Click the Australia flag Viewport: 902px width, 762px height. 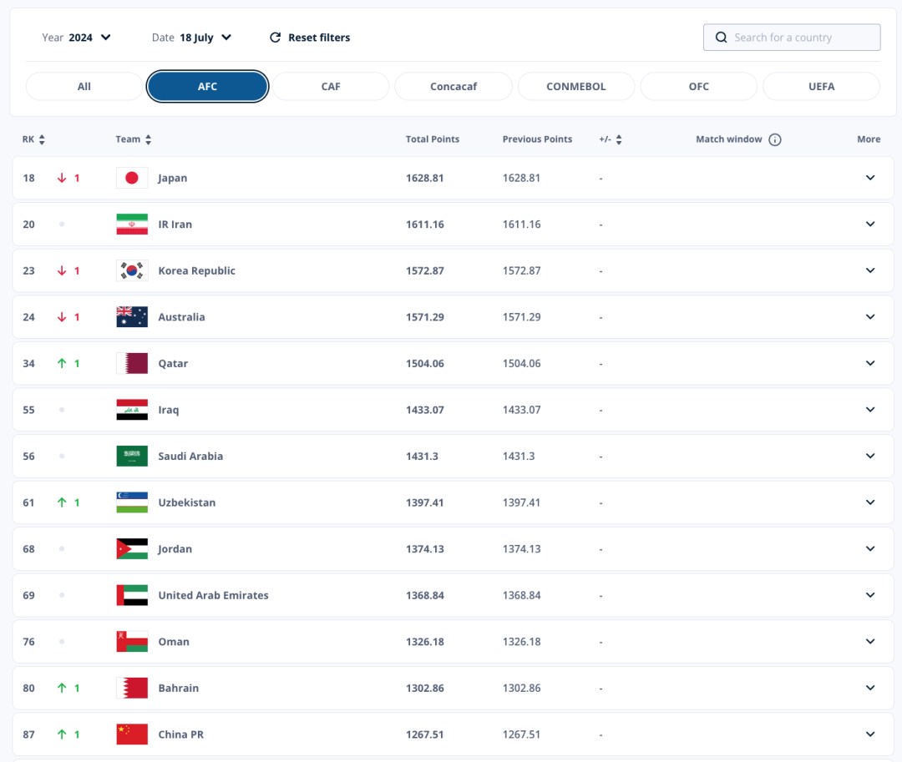(132, 317)
